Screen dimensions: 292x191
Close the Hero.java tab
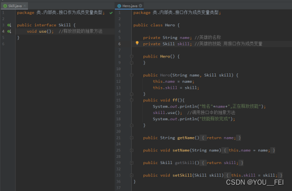[140, 6]
